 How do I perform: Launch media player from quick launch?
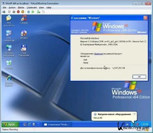tap(34, 124)
